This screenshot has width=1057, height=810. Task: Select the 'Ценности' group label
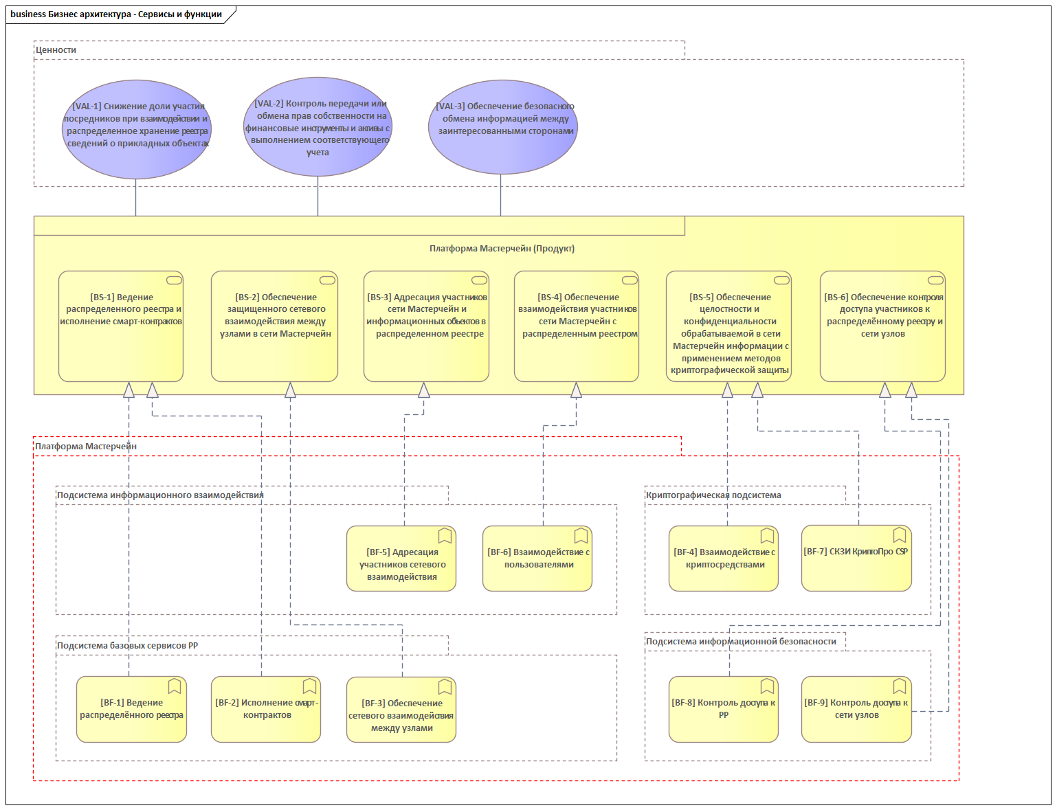(56, 50)
